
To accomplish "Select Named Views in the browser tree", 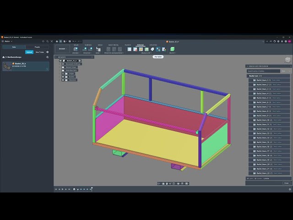I will pos(71,67).
